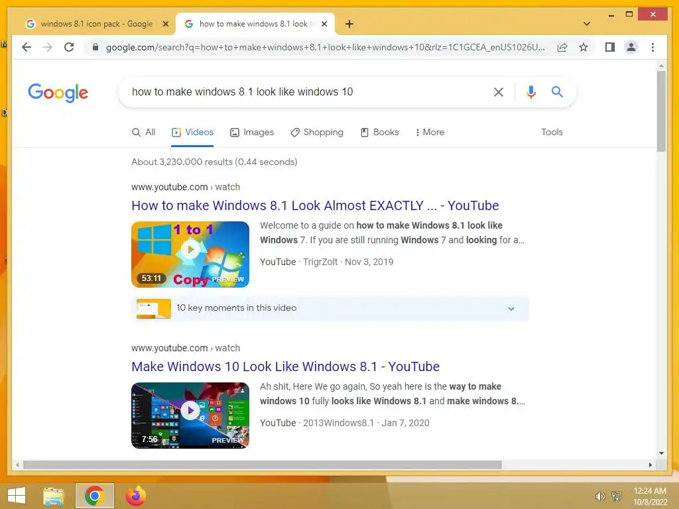Launch Firefox from the taskbar
679x509 pixels.
(x=135, y=496)
